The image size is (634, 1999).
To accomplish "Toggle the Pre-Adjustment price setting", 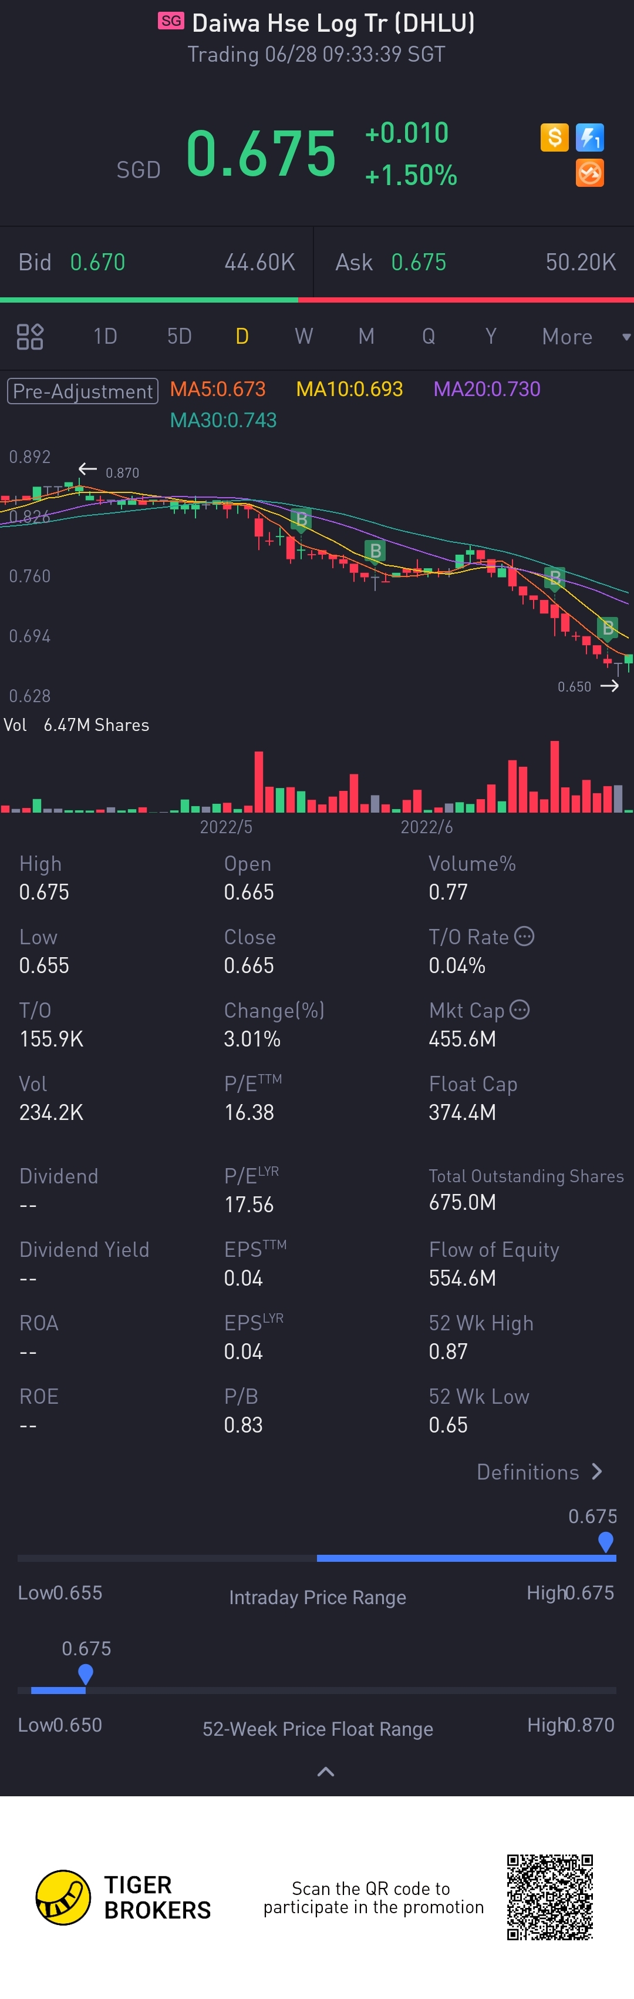I will click(83, 390).
